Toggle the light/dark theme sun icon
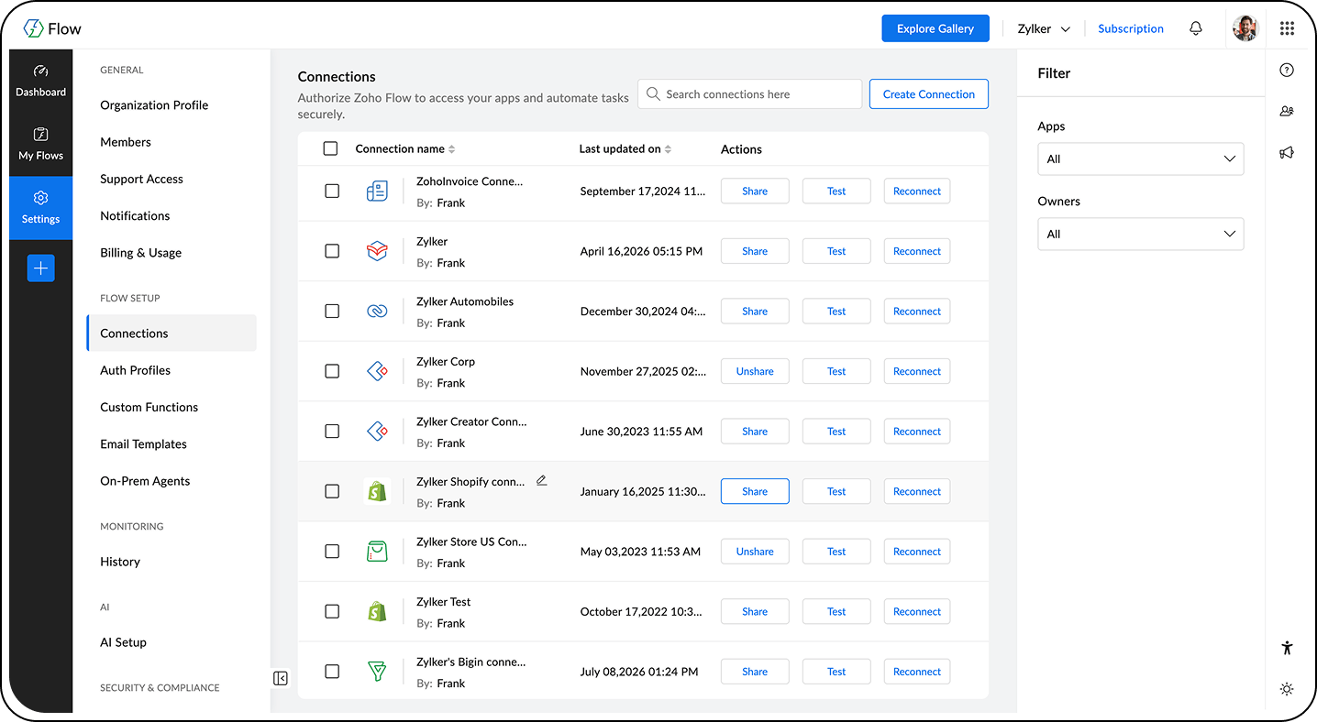 pos(1287,689)
